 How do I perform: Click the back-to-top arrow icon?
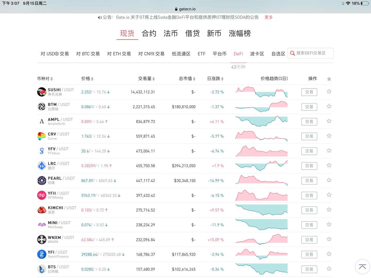pyautogui.click(x=362, y=267)
